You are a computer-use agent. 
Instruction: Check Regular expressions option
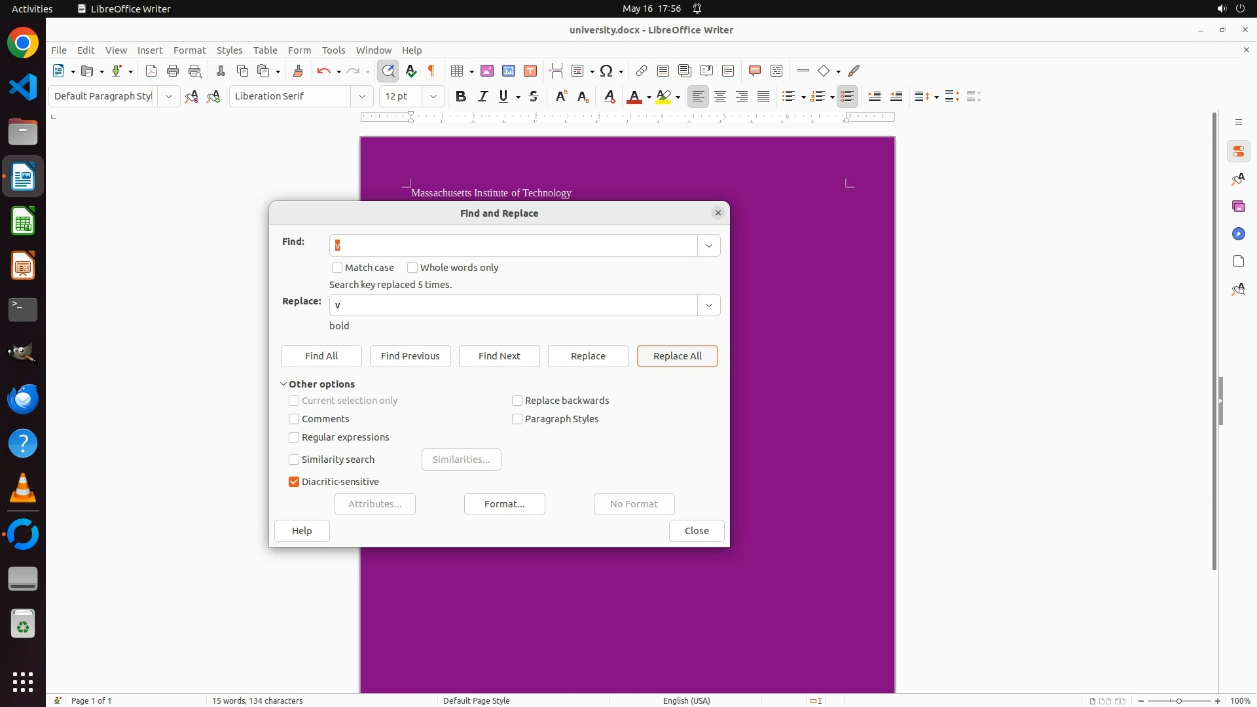point(294,437)
